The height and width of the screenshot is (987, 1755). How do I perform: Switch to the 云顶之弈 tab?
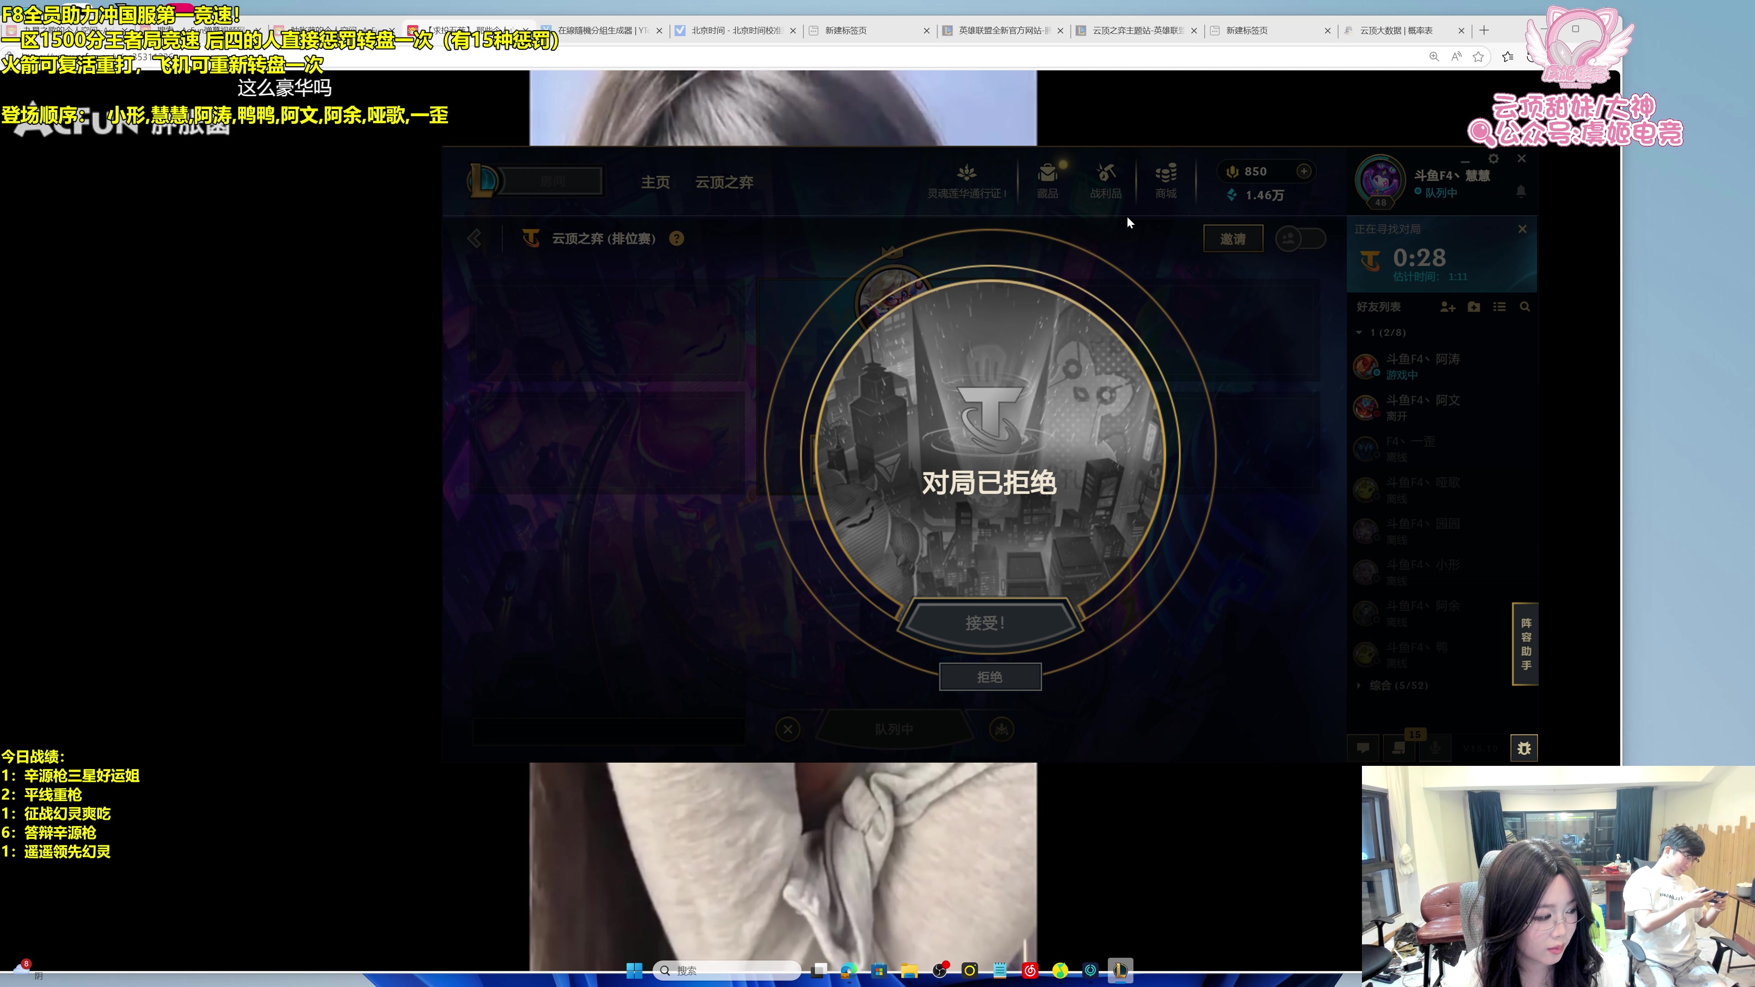(723, 182)
